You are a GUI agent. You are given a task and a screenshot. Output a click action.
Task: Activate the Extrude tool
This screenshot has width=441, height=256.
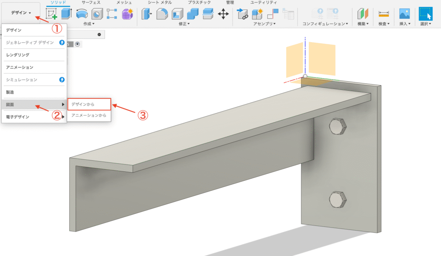pyautogui.click(x=65, y=13)
